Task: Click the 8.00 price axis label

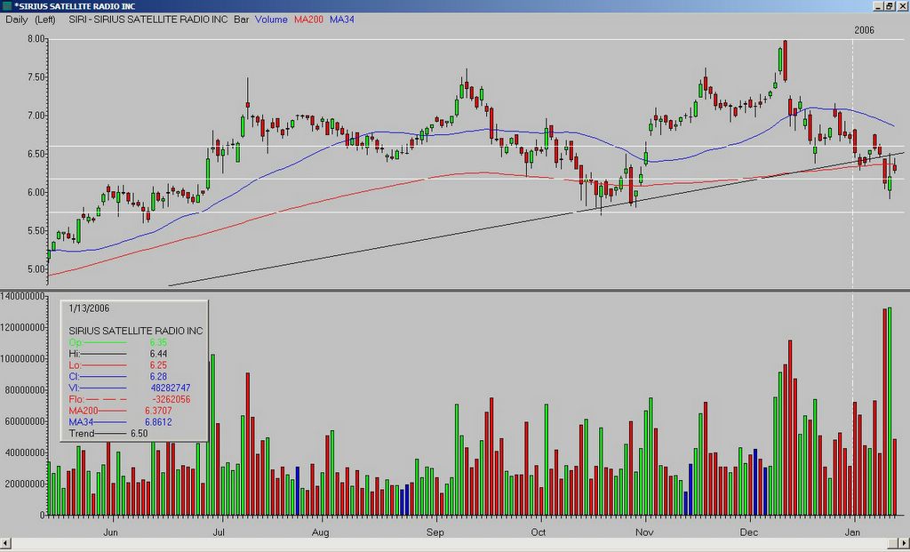Action: [36, 39]
